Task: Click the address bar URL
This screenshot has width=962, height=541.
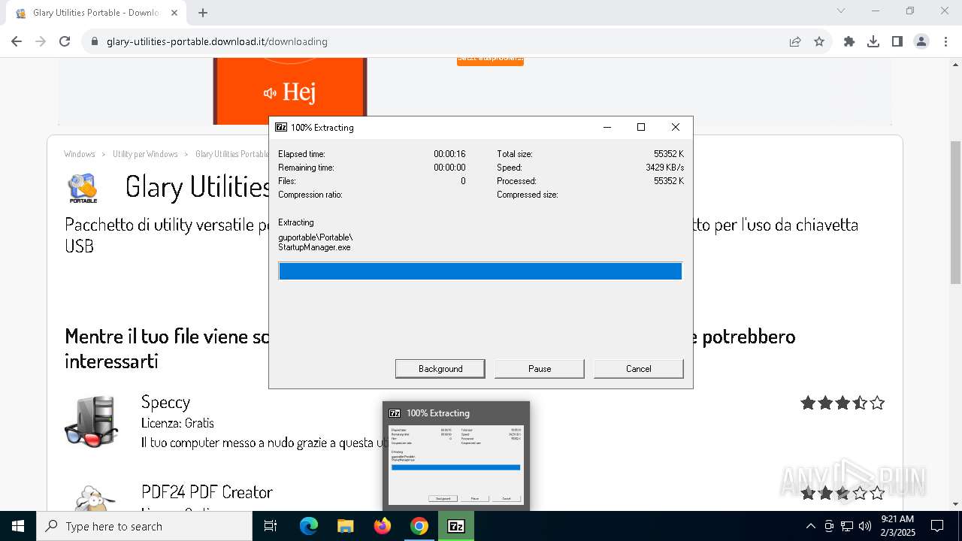Action: tap(216, 41)
